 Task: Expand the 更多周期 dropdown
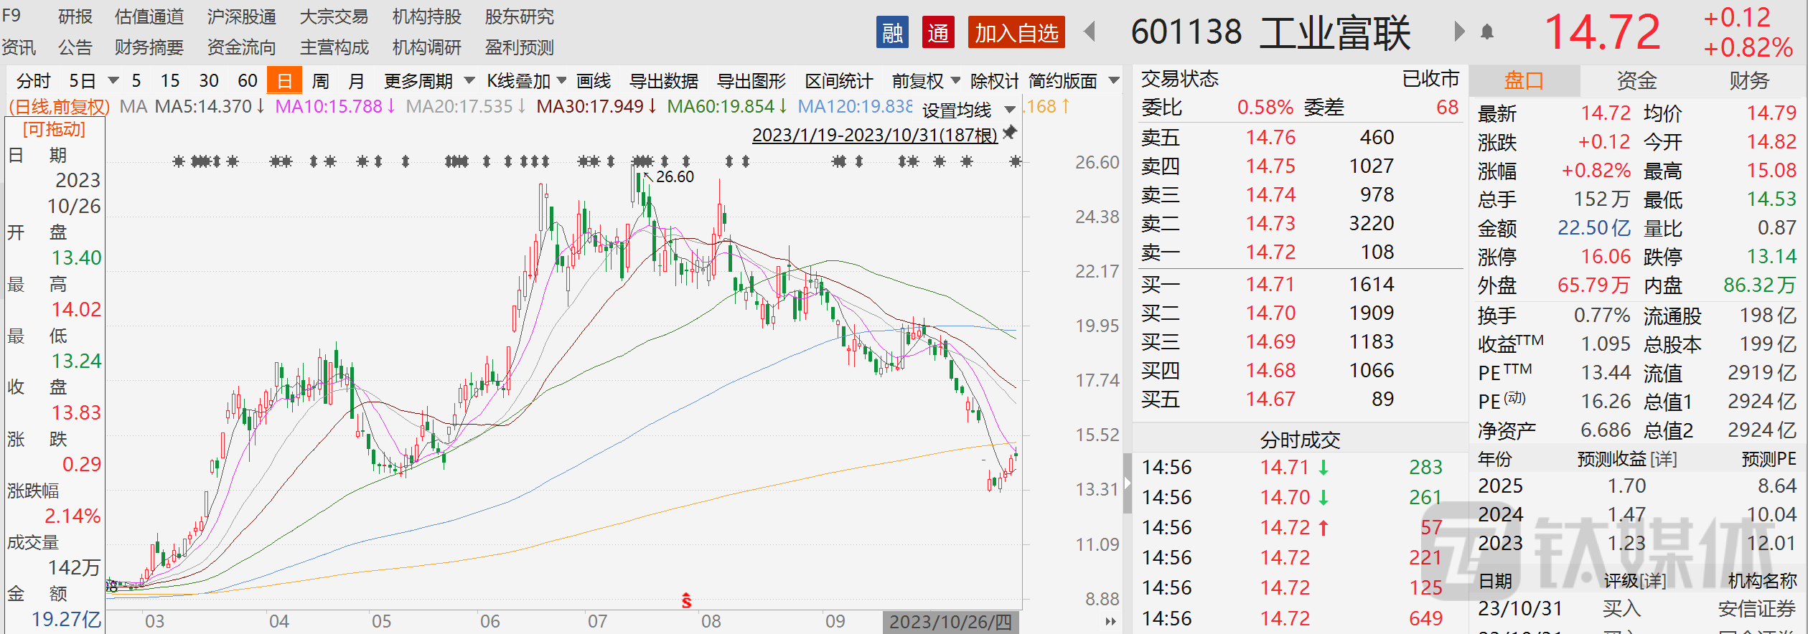(x=428, y=81)
